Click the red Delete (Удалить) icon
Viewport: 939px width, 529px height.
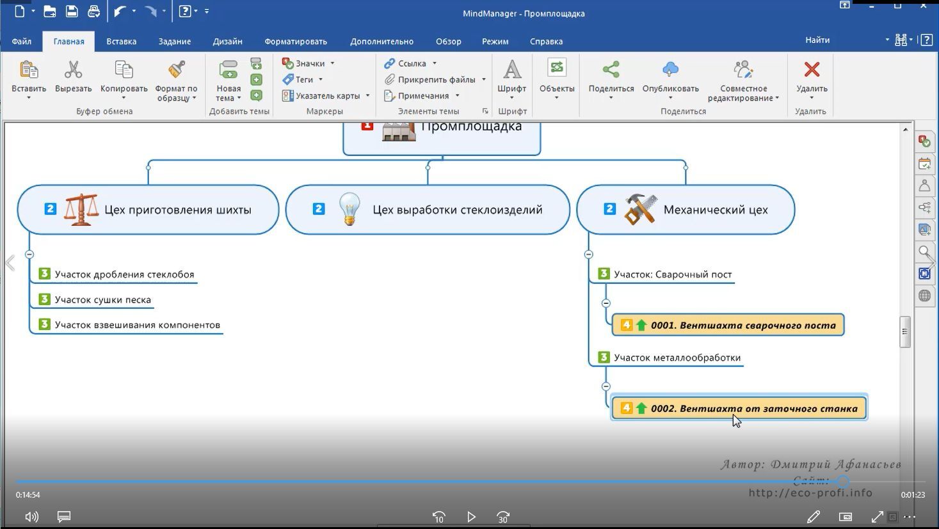pos(812,69)
